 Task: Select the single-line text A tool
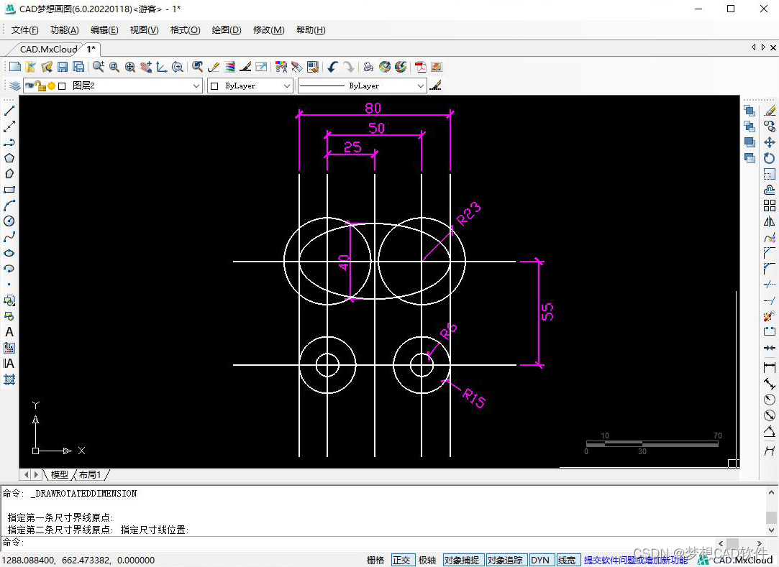click(x=9, y=332)
